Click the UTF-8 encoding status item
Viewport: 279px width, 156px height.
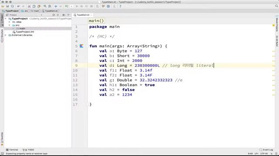tap(264, 154)
